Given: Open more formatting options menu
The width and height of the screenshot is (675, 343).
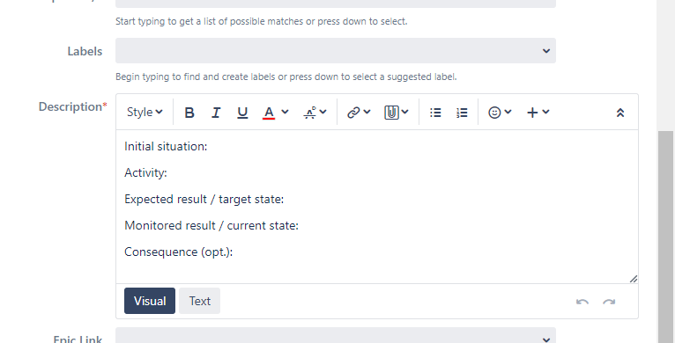Looking at the screenshot, I should tap(315, 113).
